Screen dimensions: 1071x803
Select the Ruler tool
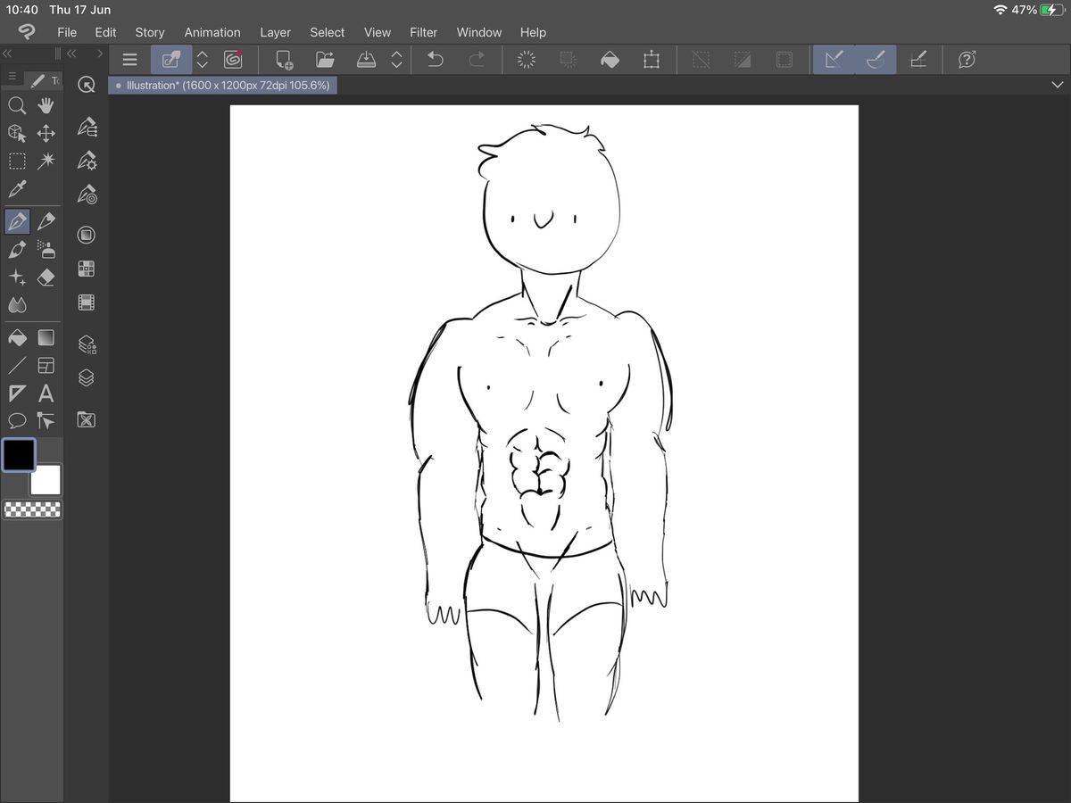coord(17,393)
